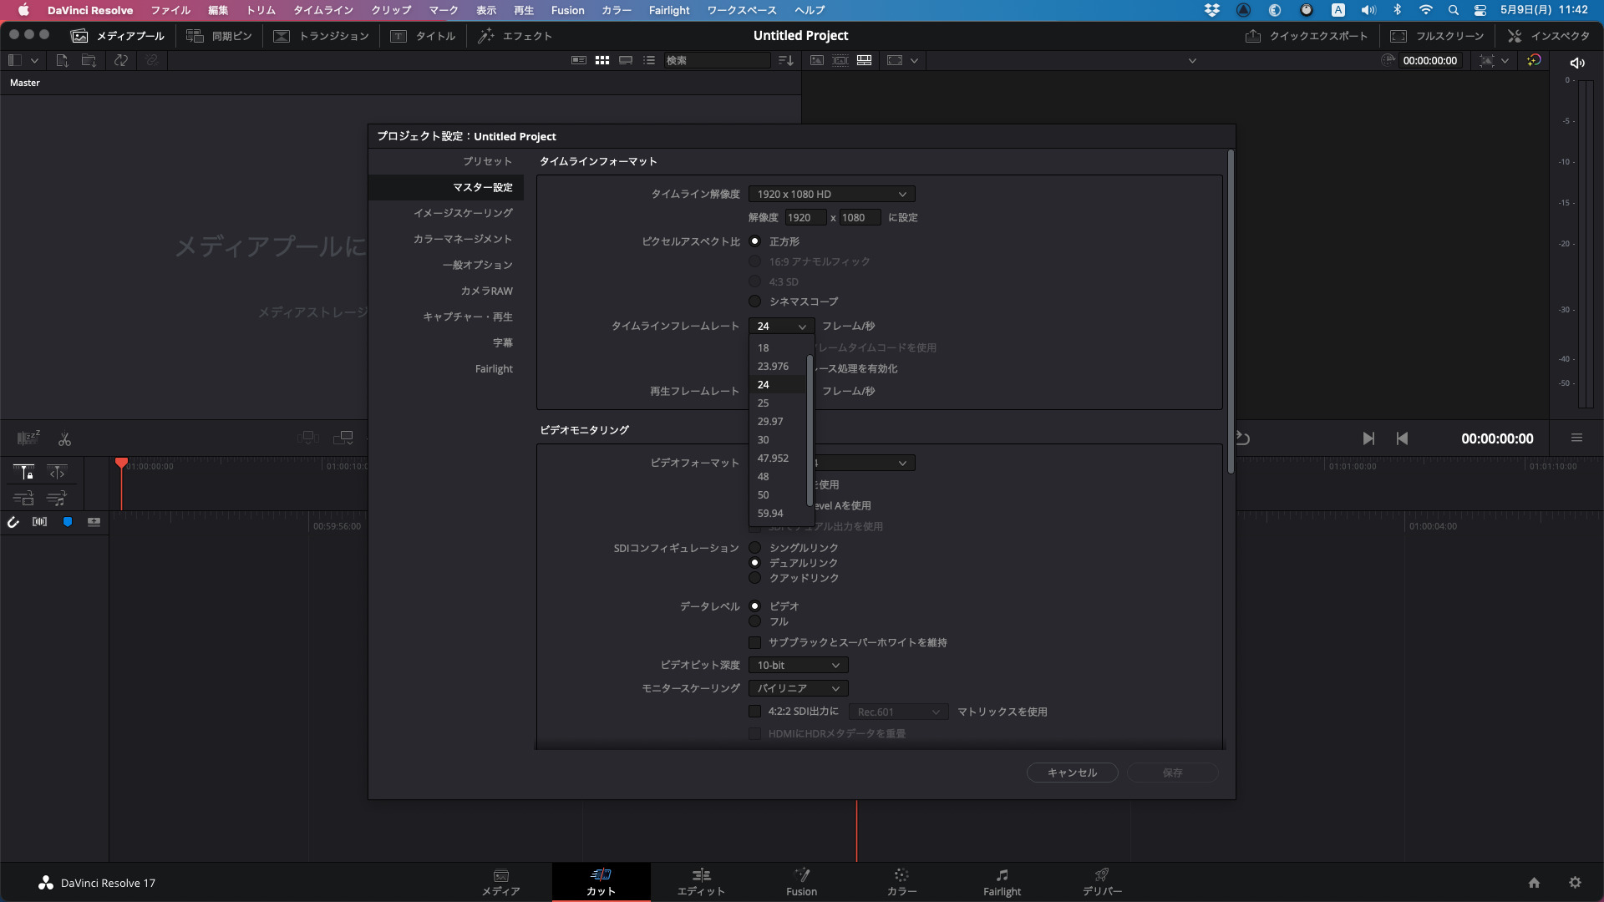Select 一般オプション settings category

[x=477, y=265]
